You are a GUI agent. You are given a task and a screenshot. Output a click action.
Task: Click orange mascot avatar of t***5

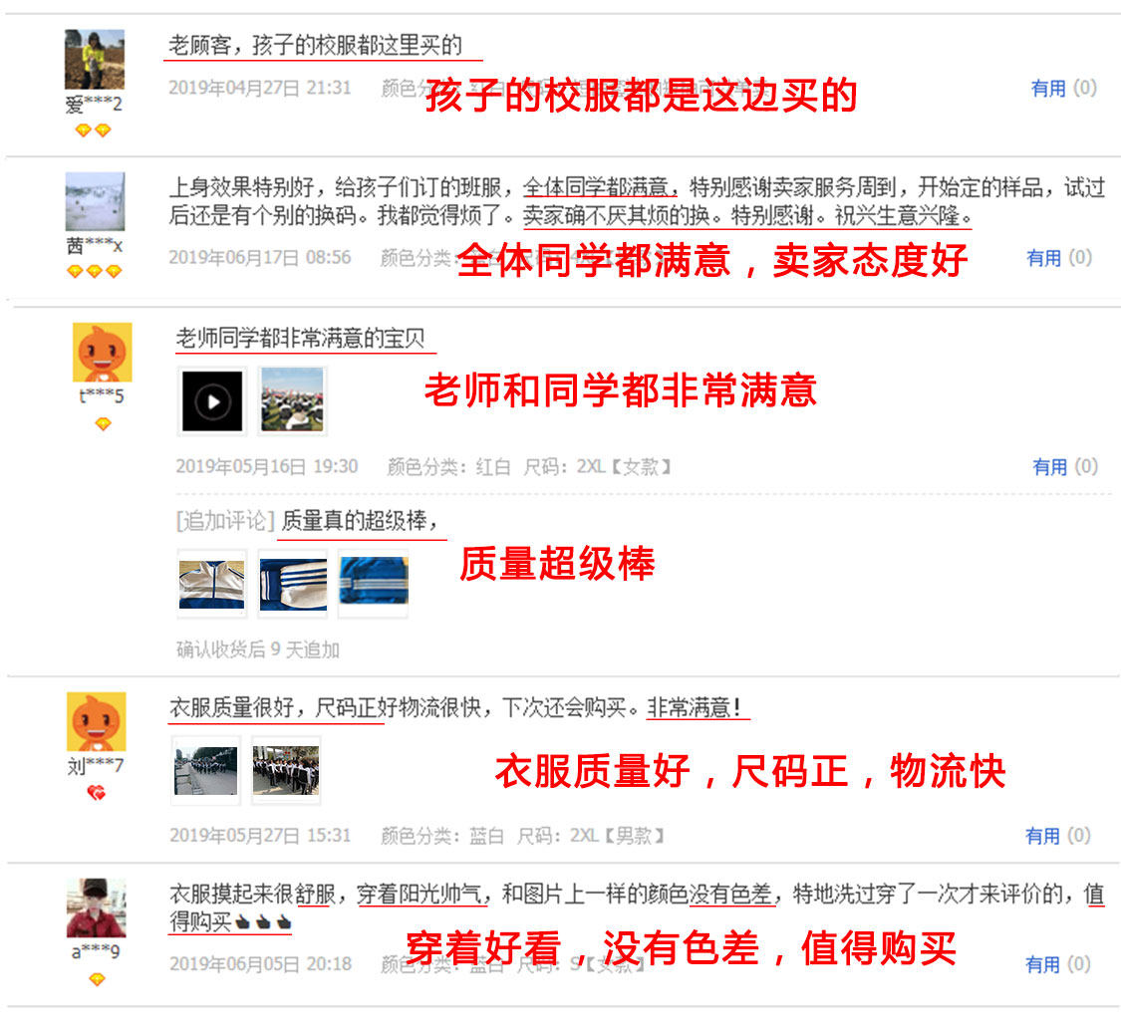click(x=103, y=353)
